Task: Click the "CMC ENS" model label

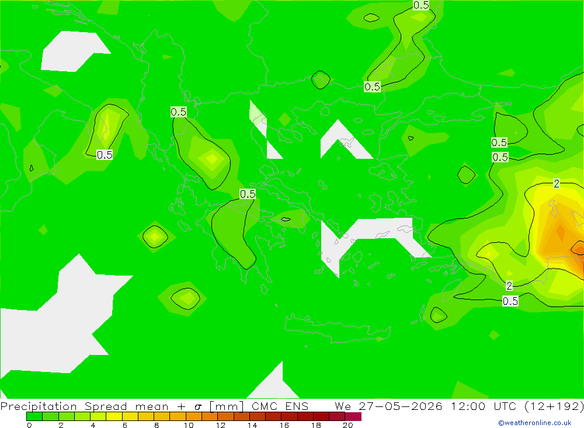Action: point(280,406)
